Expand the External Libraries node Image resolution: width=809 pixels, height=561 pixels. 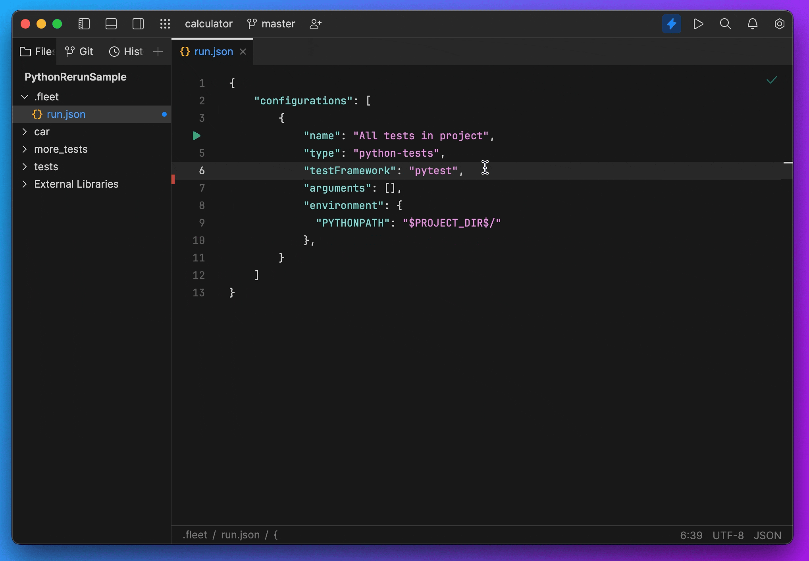click(25, 184)
